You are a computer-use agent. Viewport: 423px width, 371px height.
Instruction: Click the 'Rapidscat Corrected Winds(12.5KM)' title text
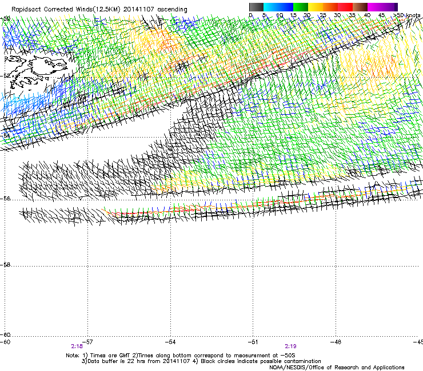[66, 10]
